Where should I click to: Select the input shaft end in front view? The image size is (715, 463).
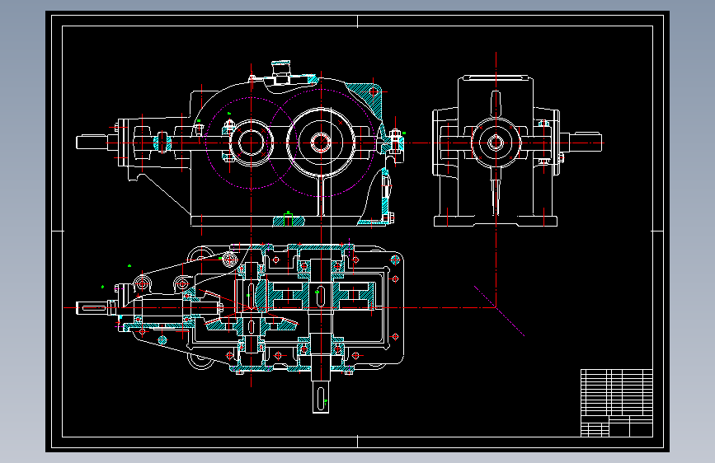92,143
